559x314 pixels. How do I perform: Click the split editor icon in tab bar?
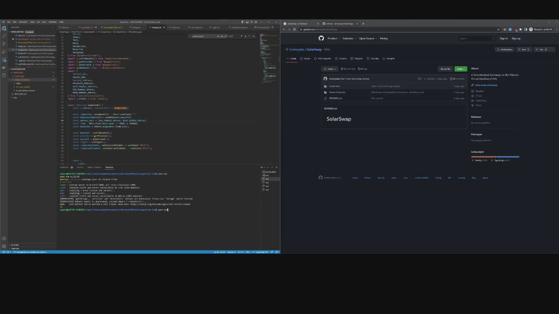coord(273,27)
